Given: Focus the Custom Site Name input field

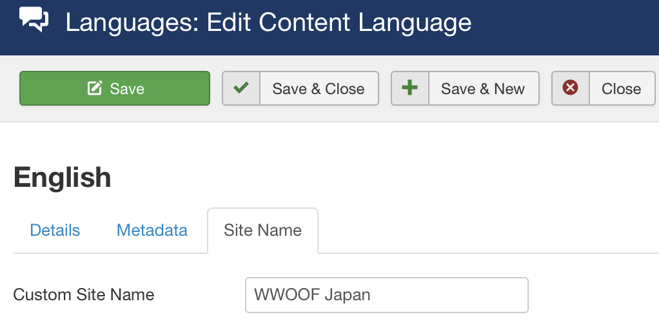Looking at the screenshot, I should pyautogui.click(x=387, y=295).
